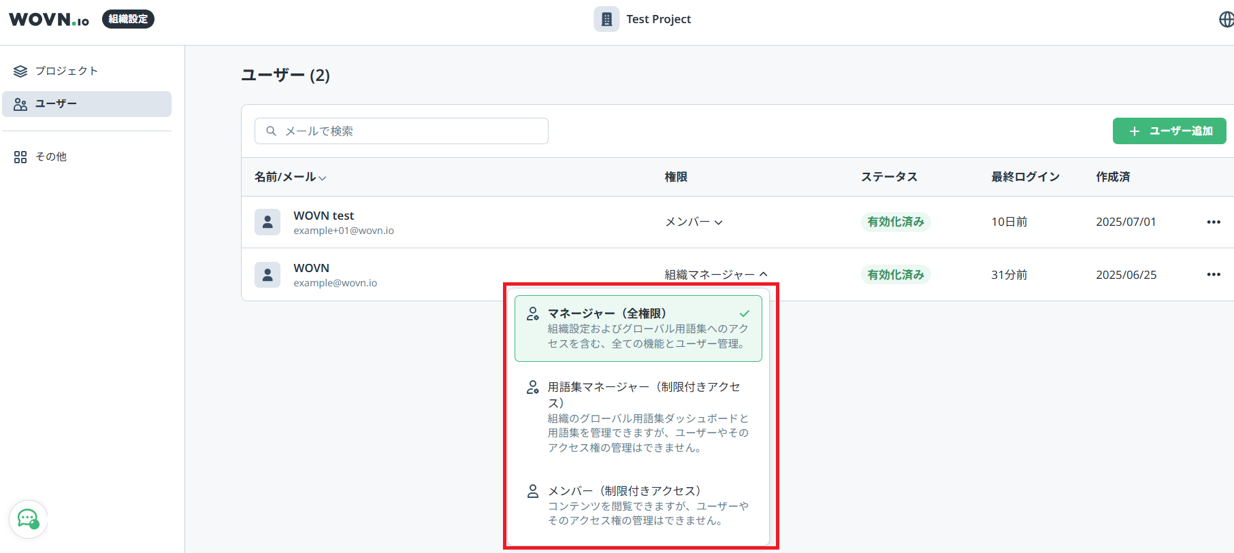
Task: Click 有効化済み badge for WOVN test
Action: [896, 222]
